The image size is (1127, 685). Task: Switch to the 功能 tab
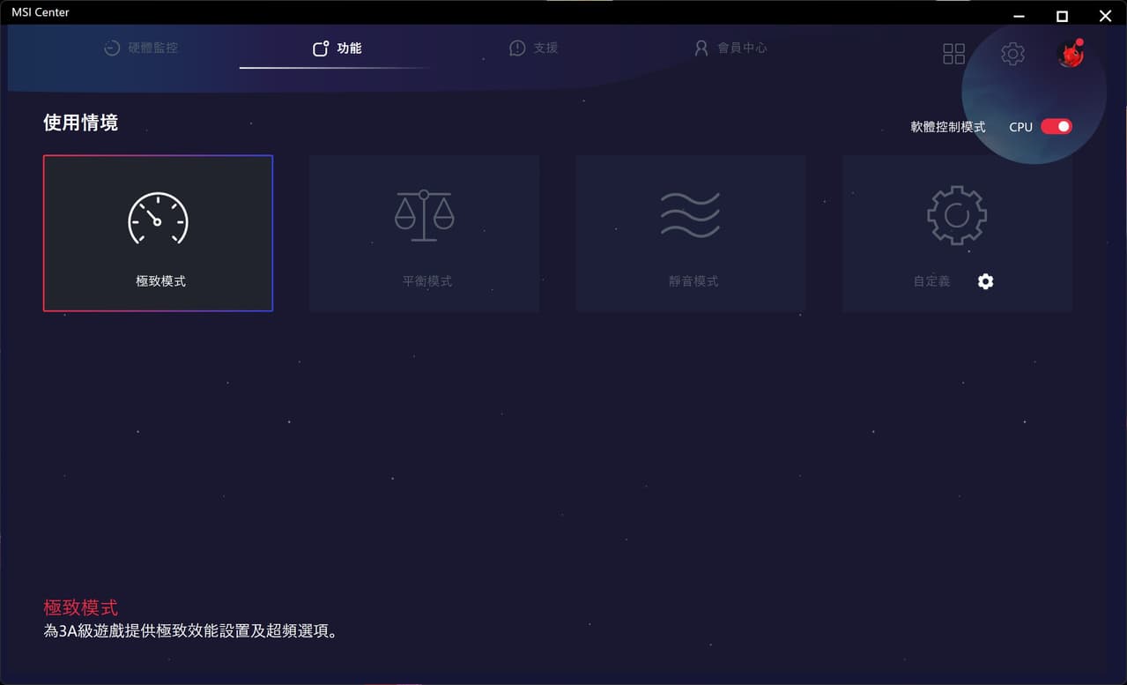(x=337, y=48)
